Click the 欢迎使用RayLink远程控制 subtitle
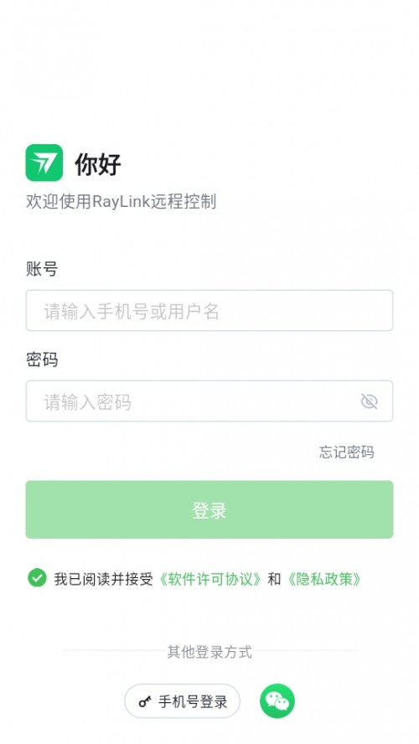419x744 pixels. pyautogui.click(x=121, y=201)
